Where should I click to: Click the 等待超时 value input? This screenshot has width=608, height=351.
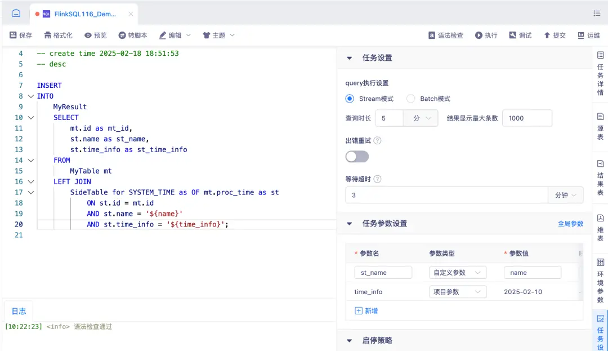click(x=446, y=195)
